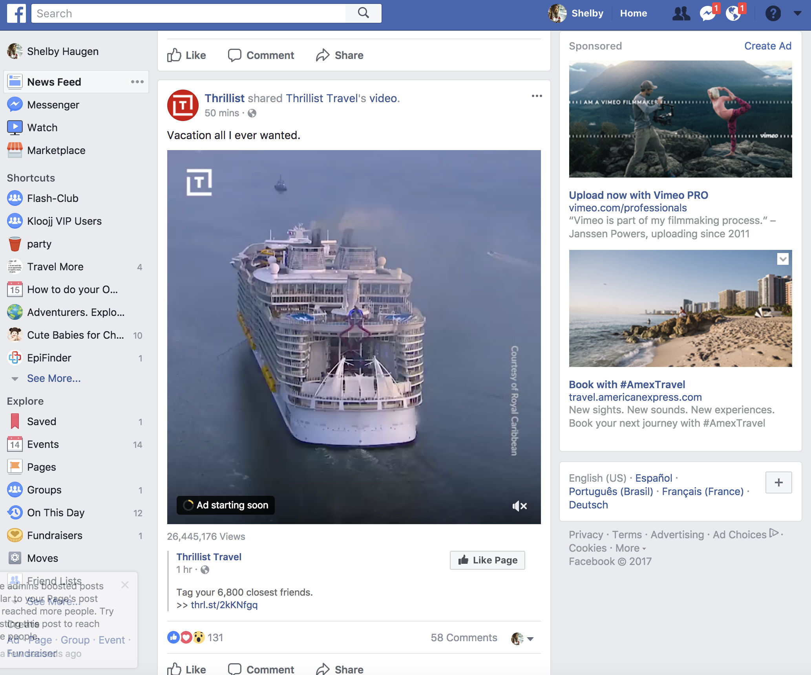Image resolution: width=811 pixels, height=675 pixels.
Task: Open the Thrillist post options menu
Action: tap(537, 96)
